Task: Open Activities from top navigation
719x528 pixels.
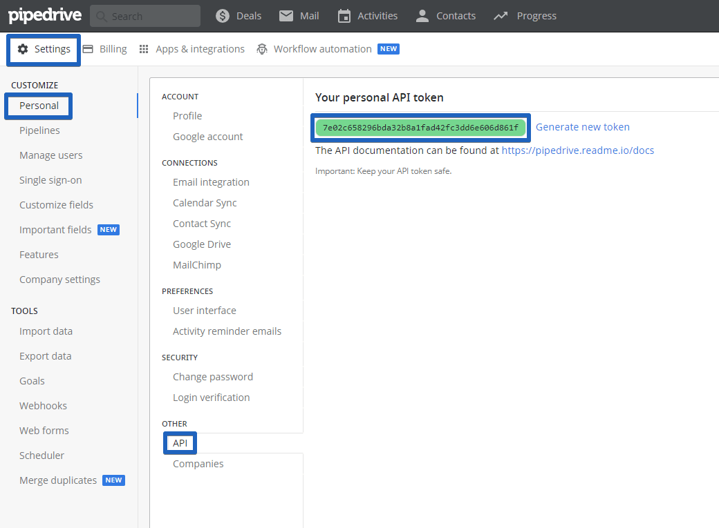Action: (377, 16)
